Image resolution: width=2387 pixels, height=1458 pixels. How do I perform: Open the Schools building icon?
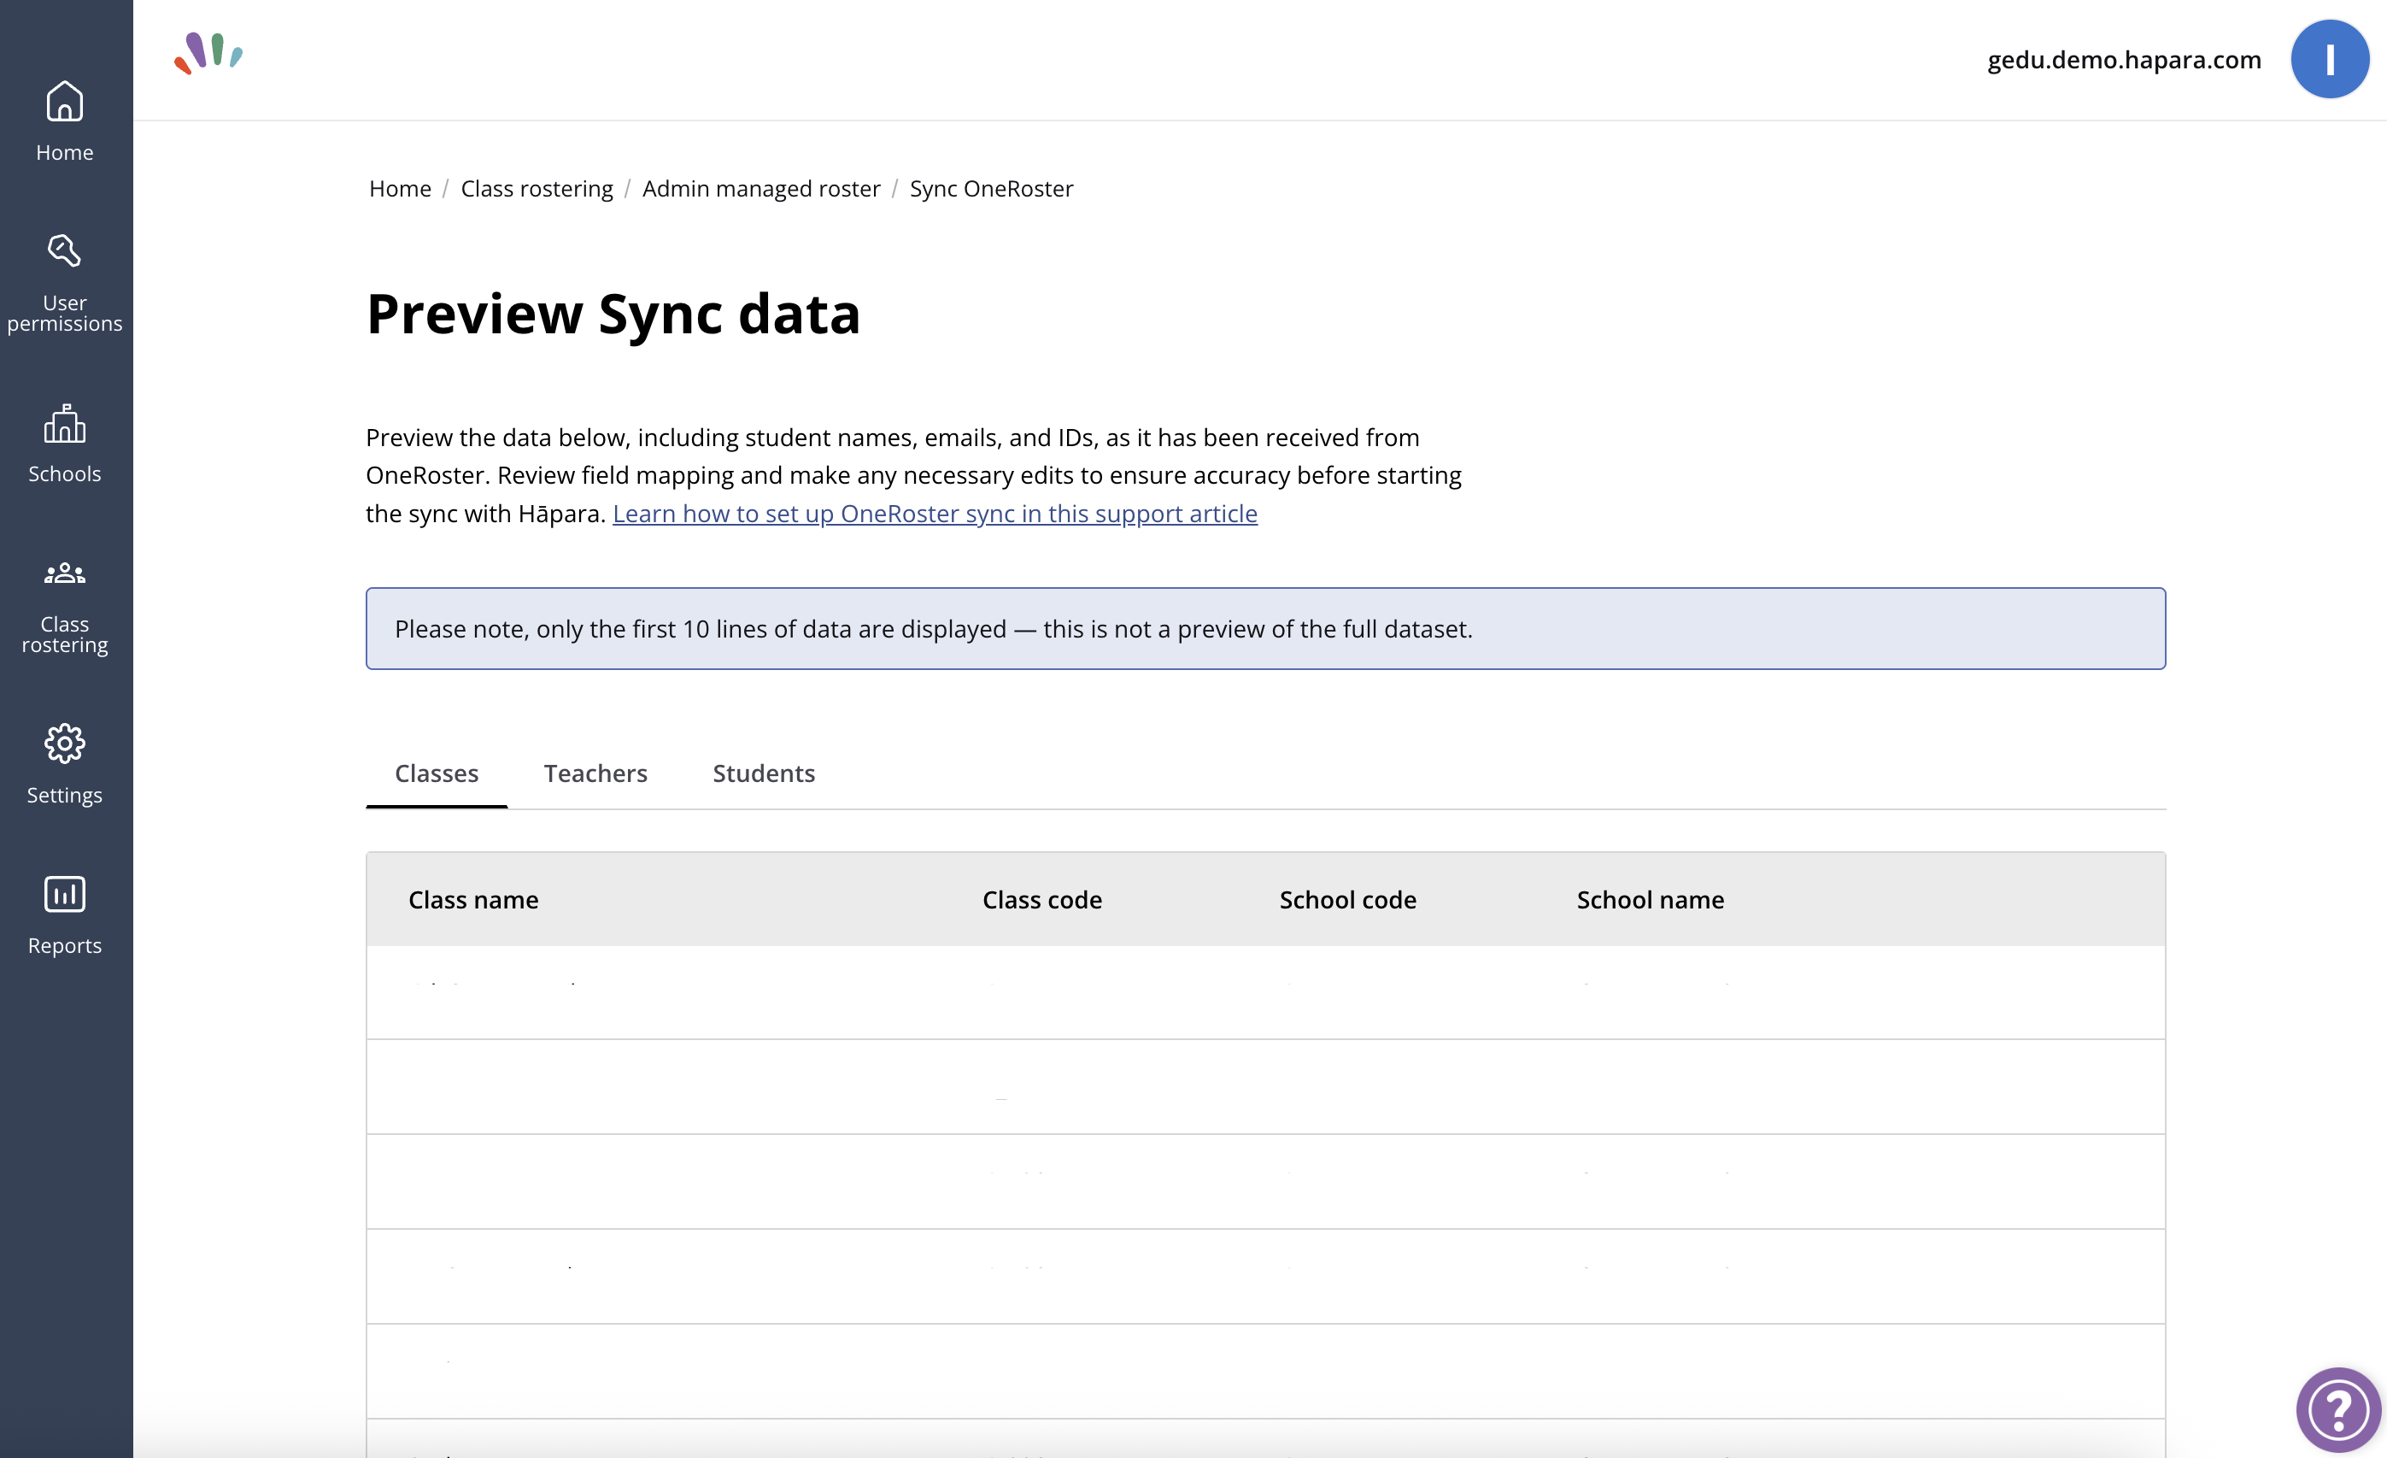point(64,423)
